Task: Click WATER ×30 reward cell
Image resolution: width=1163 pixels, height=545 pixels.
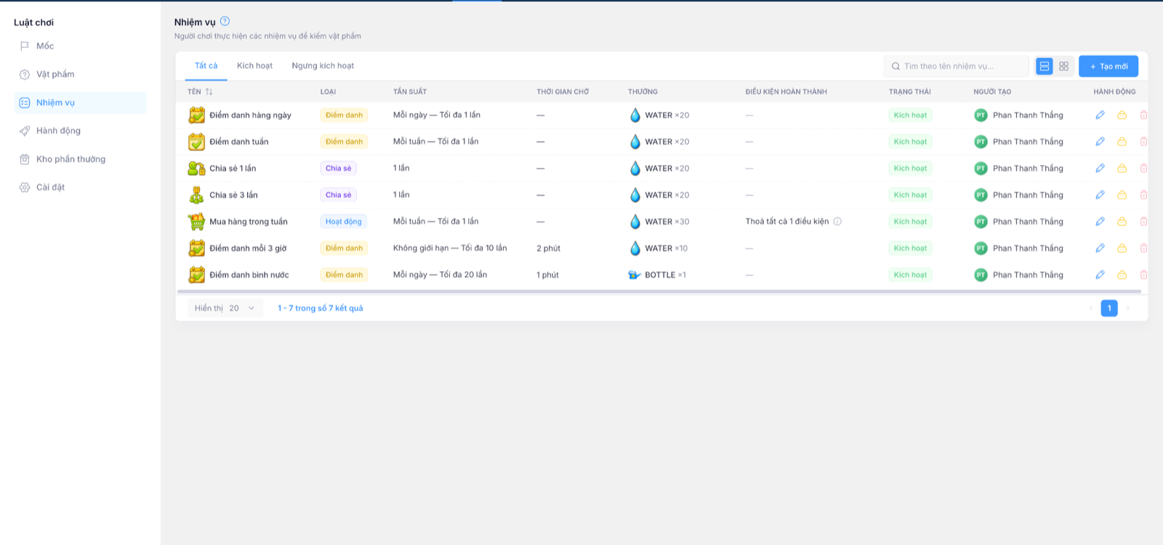Action: [659, 222]
